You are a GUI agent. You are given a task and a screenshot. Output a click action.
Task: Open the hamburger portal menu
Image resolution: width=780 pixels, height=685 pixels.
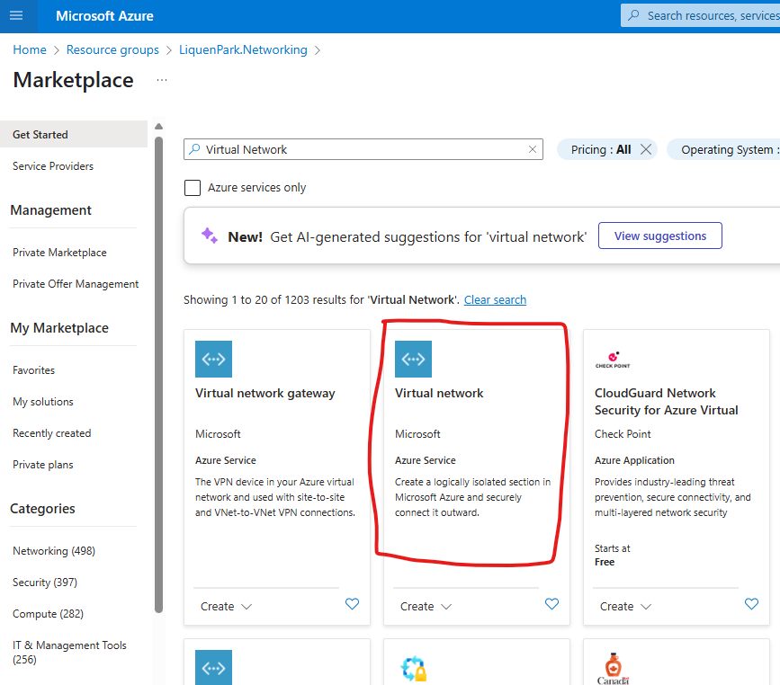coord(16,16)
